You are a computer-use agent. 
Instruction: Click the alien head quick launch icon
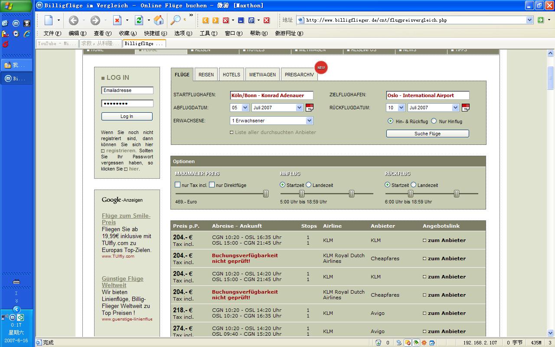tap(26, 23)
